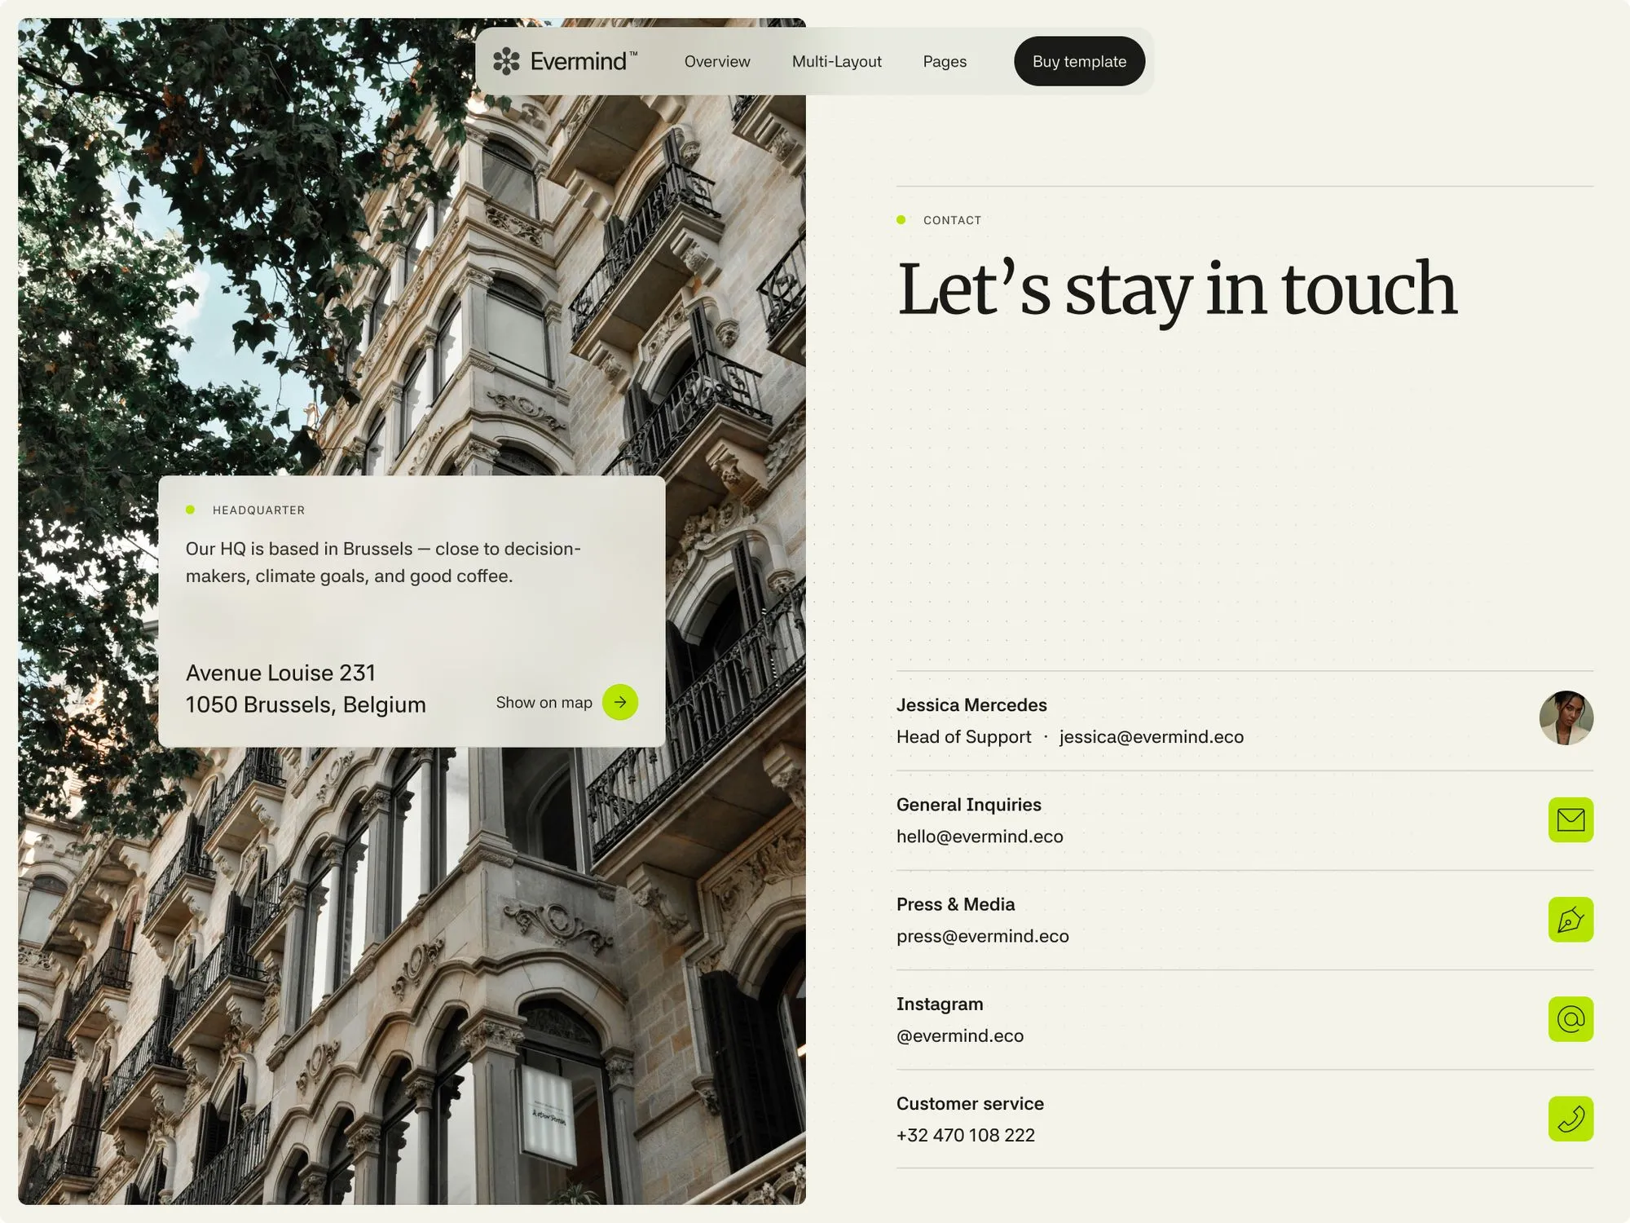1630x1223 pixels.
Task: Click the Evermind flower logo icon
Action: coord(506,61)
